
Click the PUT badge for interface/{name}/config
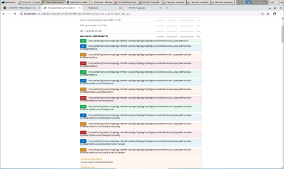(x=83, y=124)
